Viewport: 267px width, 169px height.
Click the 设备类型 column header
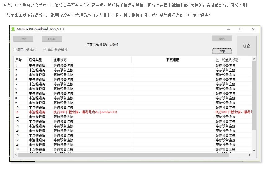39,60
